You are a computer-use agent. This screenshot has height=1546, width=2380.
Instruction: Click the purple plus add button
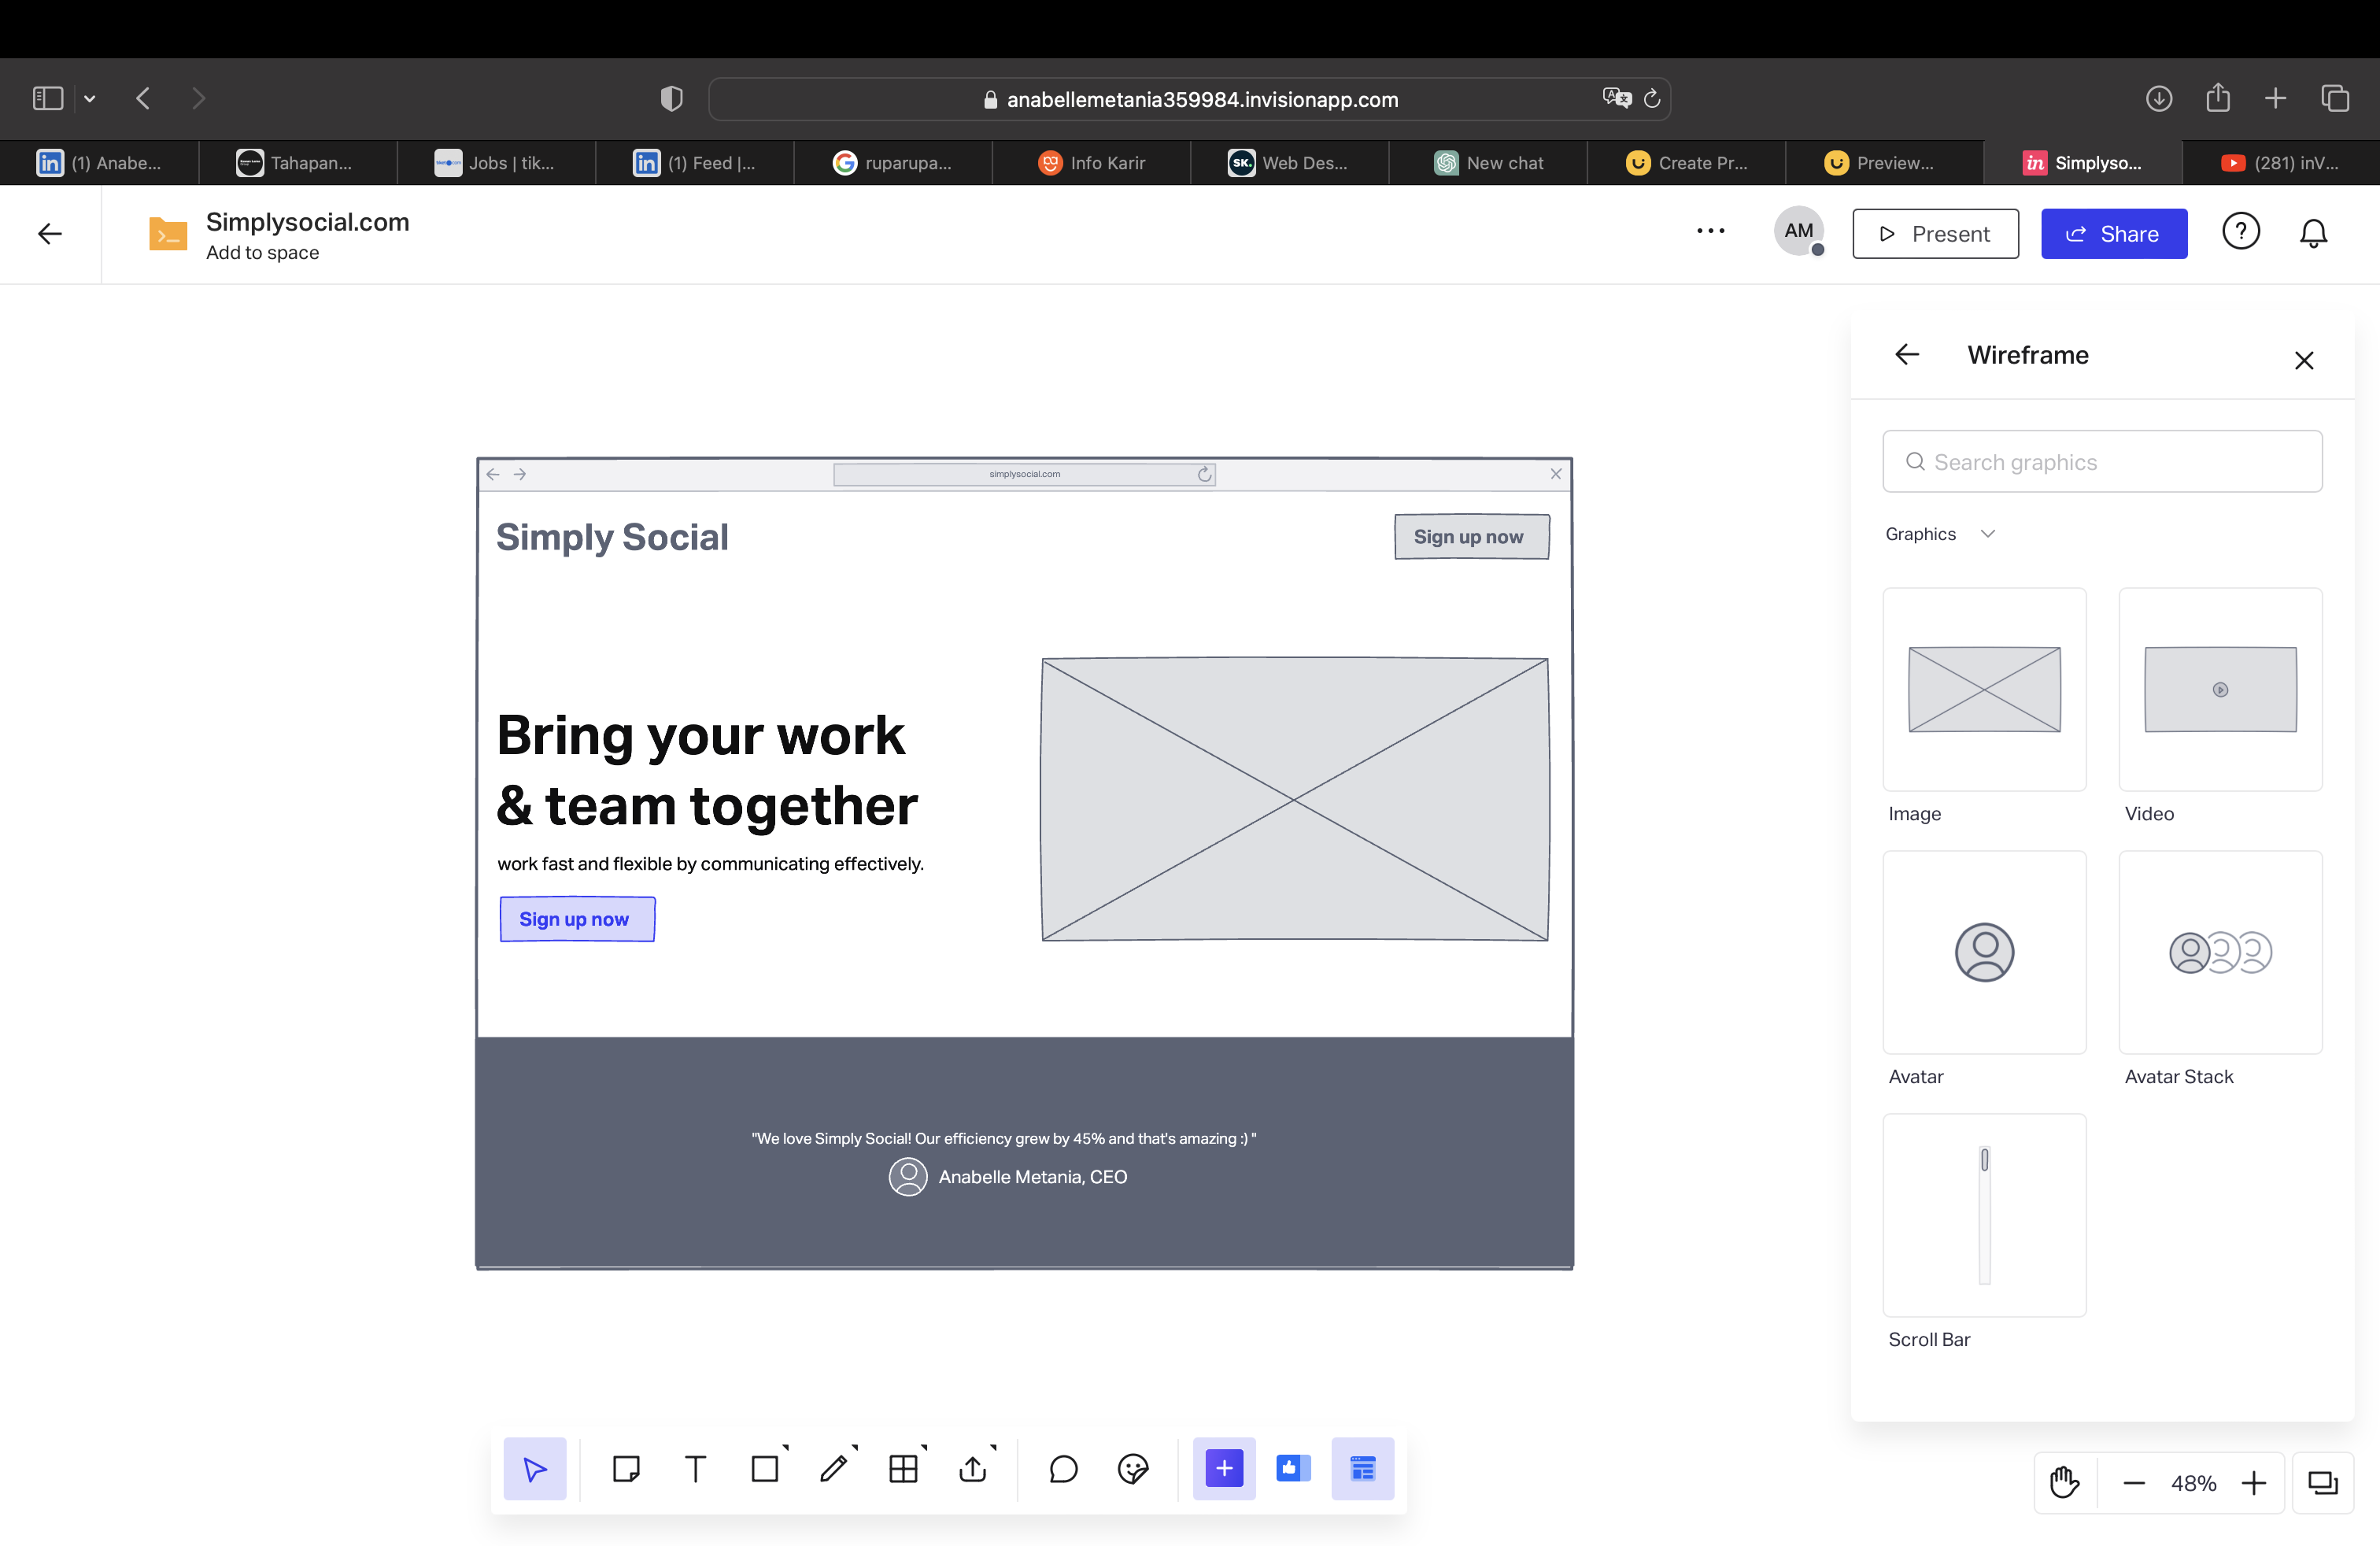tap(1224, 1468)
